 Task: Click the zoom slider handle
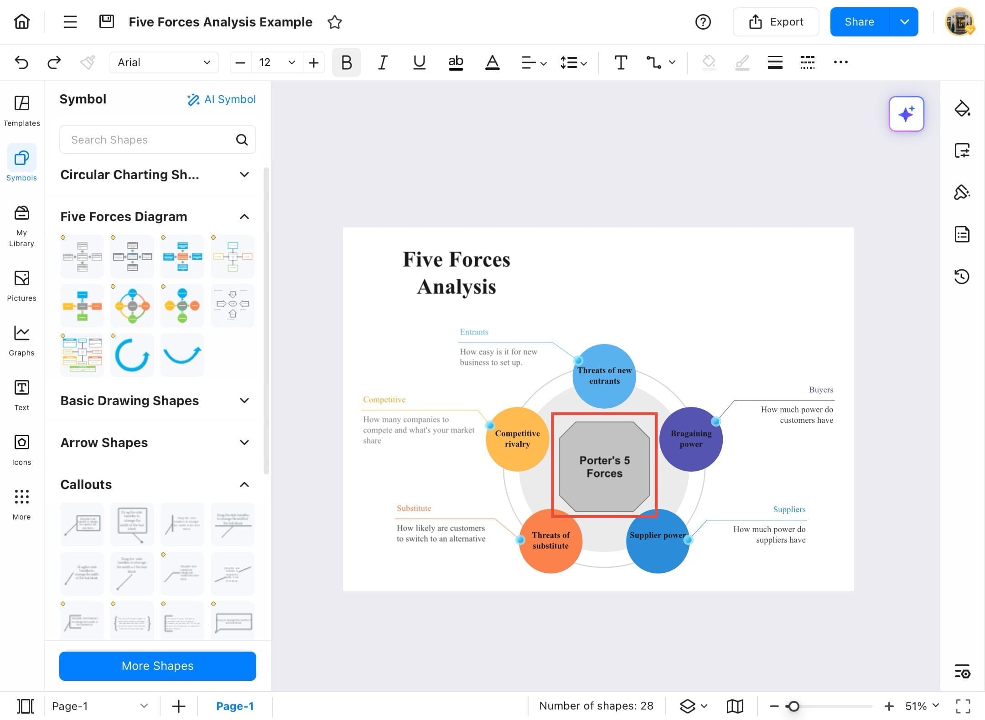coord(793,706)
